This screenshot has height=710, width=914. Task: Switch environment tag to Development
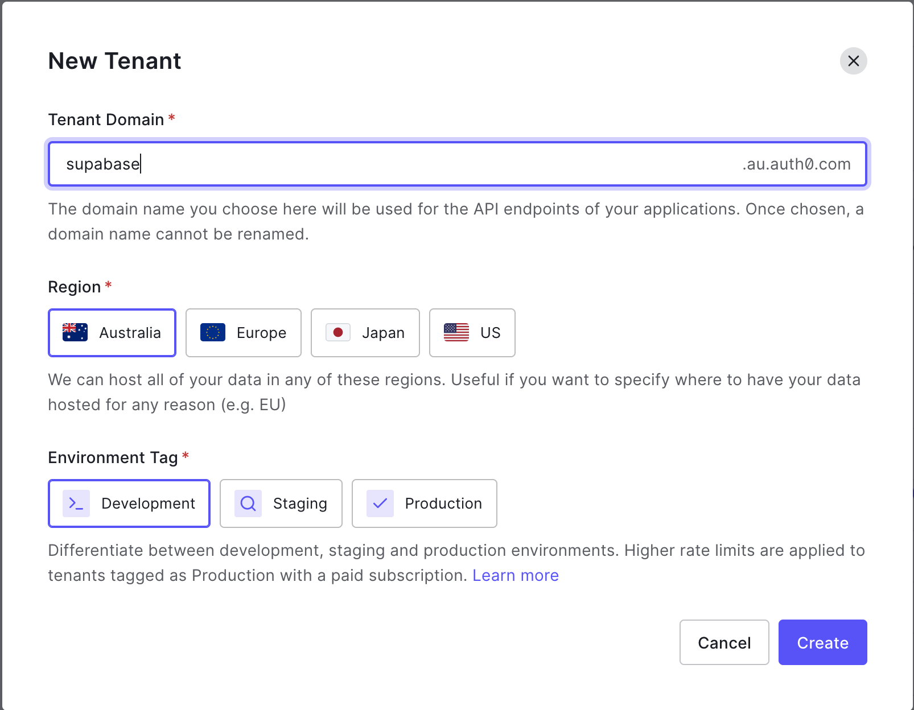click(x=129, y=503)
